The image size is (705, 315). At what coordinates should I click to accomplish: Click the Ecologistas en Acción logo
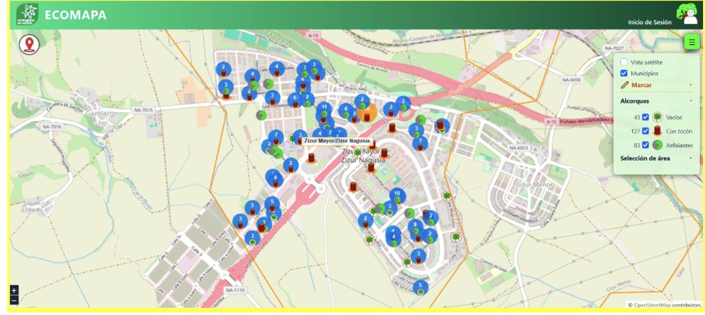pos(27,14)
